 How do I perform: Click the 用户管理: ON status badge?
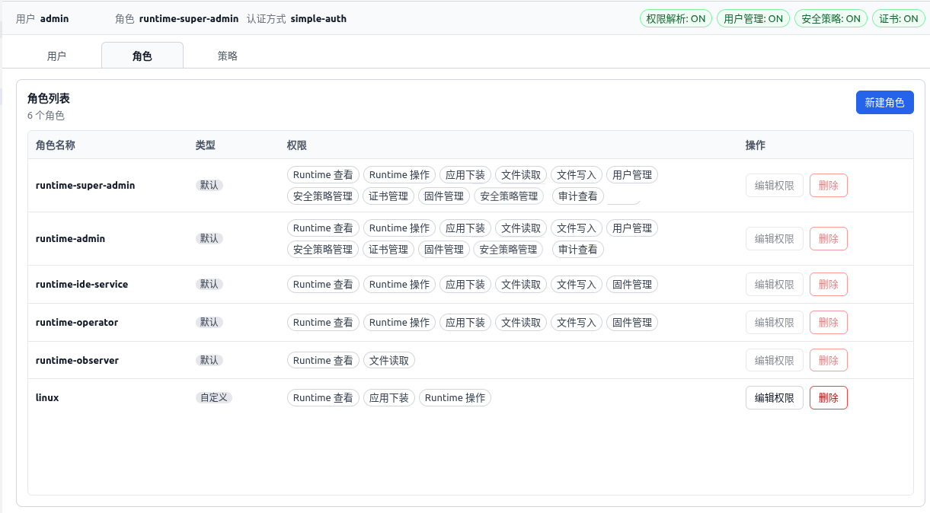tap(753, 19)
